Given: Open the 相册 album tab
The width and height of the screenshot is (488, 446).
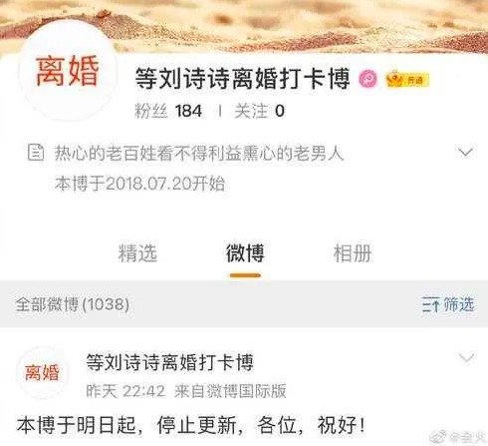Looking at the screenshot, I should tap(353, 253).
